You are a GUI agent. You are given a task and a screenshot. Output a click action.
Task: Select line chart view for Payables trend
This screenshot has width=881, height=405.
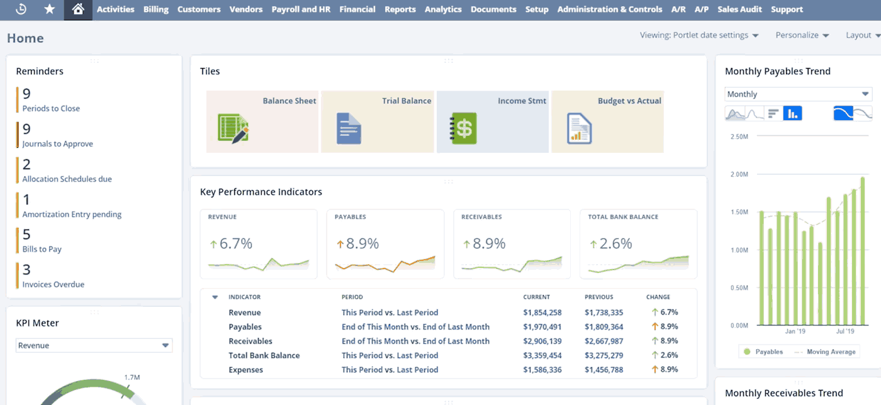point(755,114)
